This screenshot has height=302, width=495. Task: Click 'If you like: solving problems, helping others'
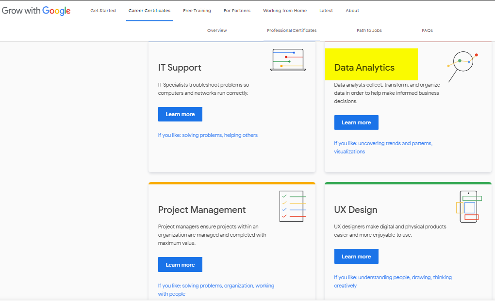(x=208, y=135)
